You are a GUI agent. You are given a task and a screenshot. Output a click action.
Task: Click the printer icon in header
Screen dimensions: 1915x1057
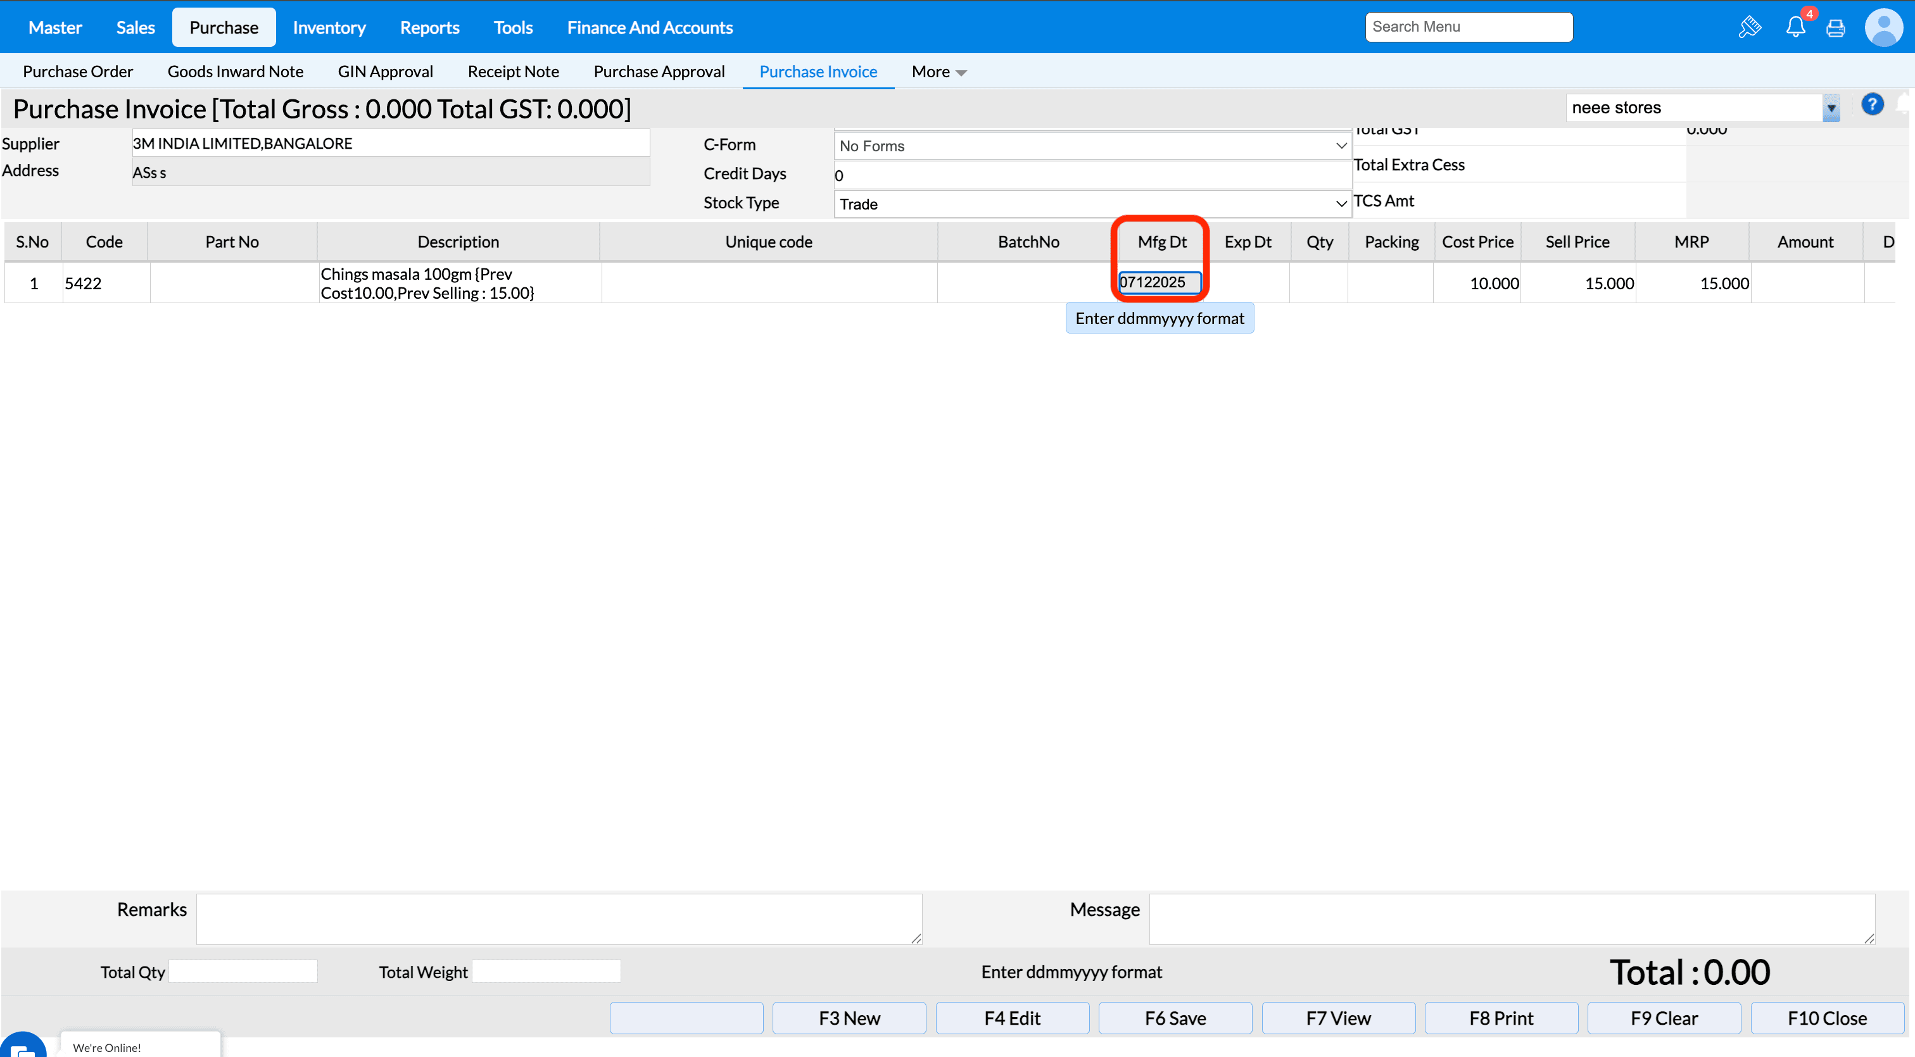click(x=1835, y=28)
